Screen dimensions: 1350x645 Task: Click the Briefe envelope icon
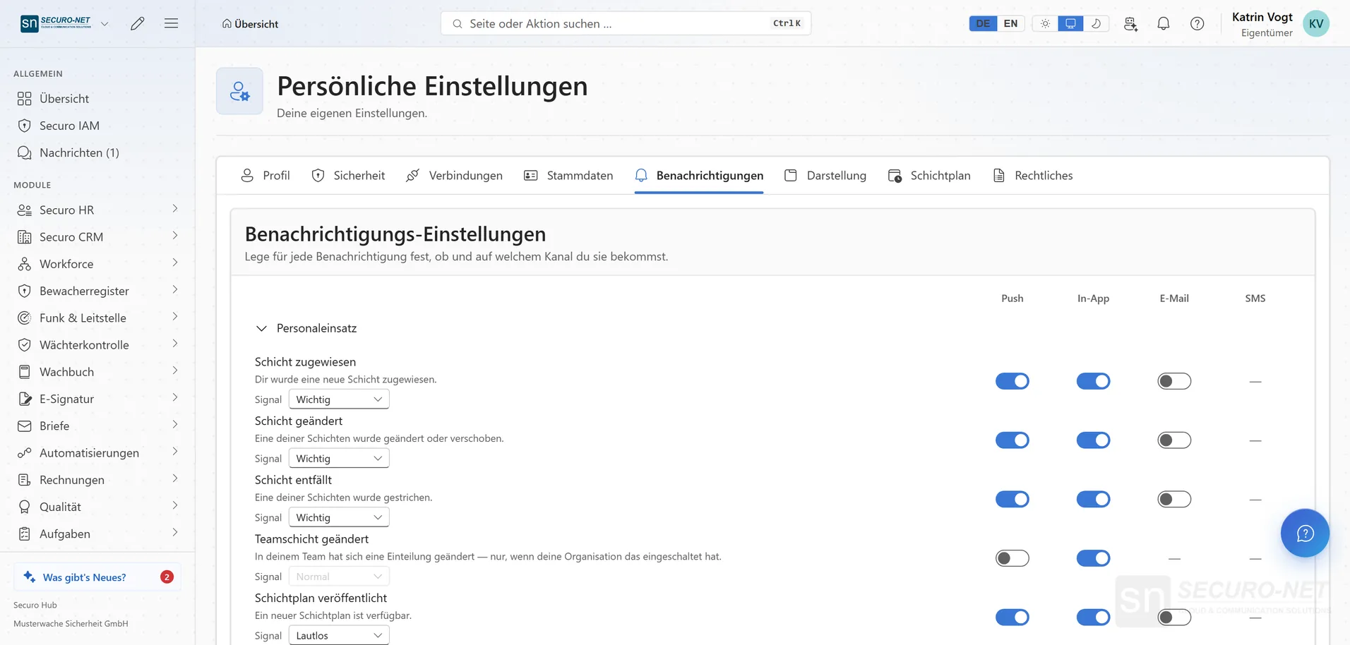tap(25, 426)
